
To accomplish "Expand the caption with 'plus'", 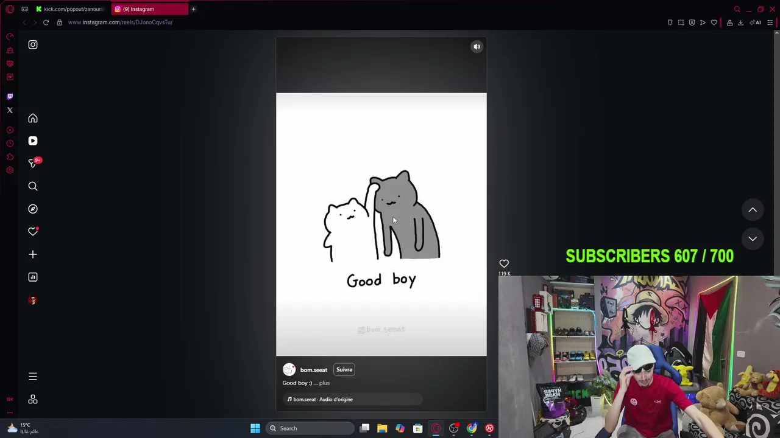I will point(324,383).
